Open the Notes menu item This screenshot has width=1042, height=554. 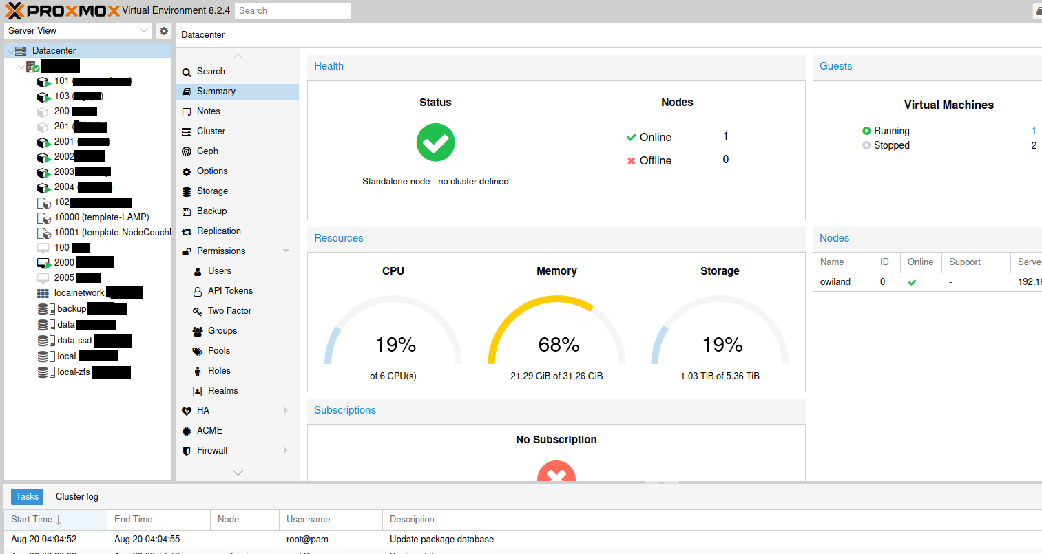point(208,111)
